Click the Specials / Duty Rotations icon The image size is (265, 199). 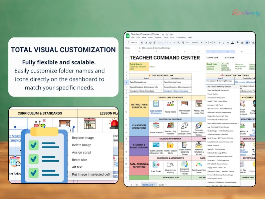170,126
